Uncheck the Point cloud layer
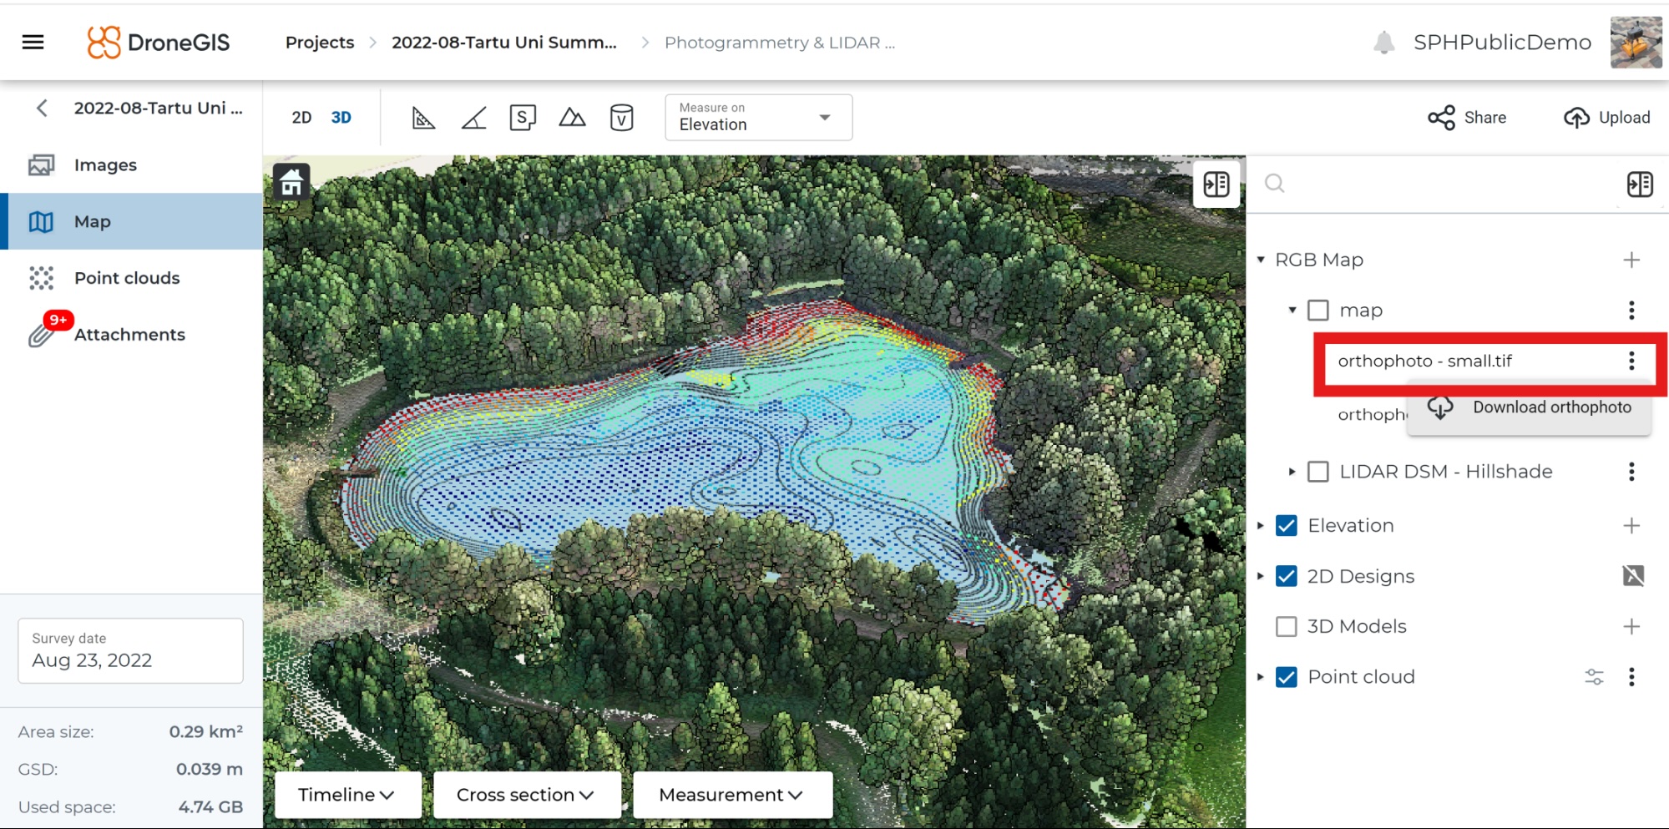1669x829 pixels. [1287, 676]
